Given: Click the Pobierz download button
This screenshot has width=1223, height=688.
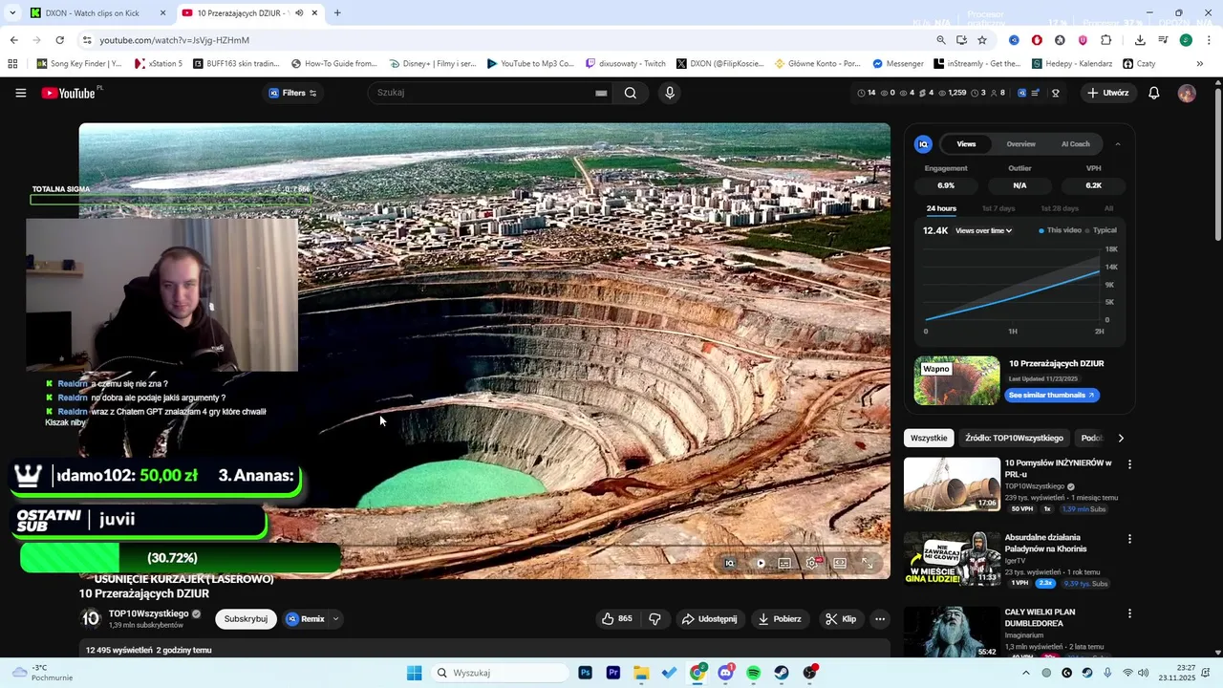Looking at the screenshot, I should pos(780,618).
